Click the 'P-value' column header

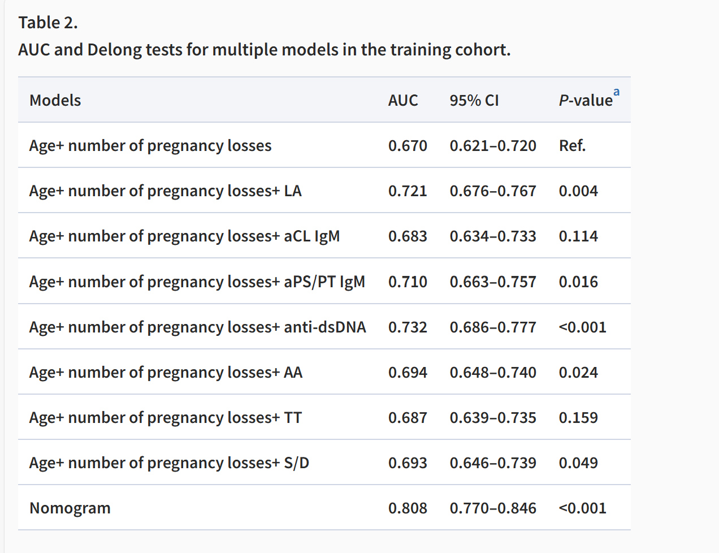pos(585,101)
